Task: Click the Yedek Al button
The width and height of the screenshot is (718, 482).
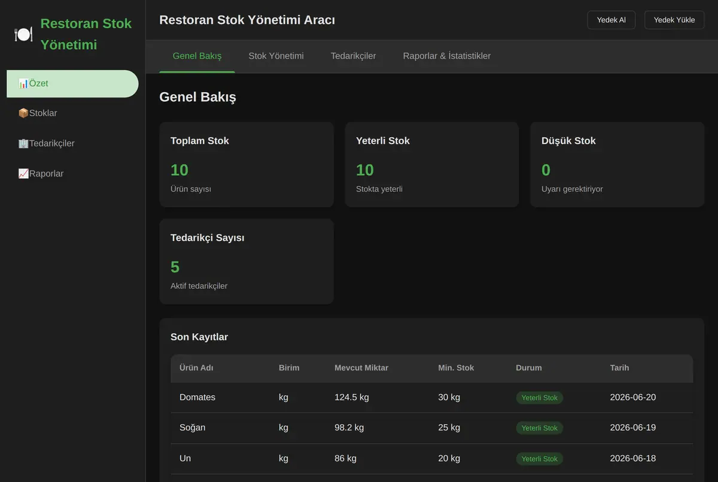Action: 611,20
